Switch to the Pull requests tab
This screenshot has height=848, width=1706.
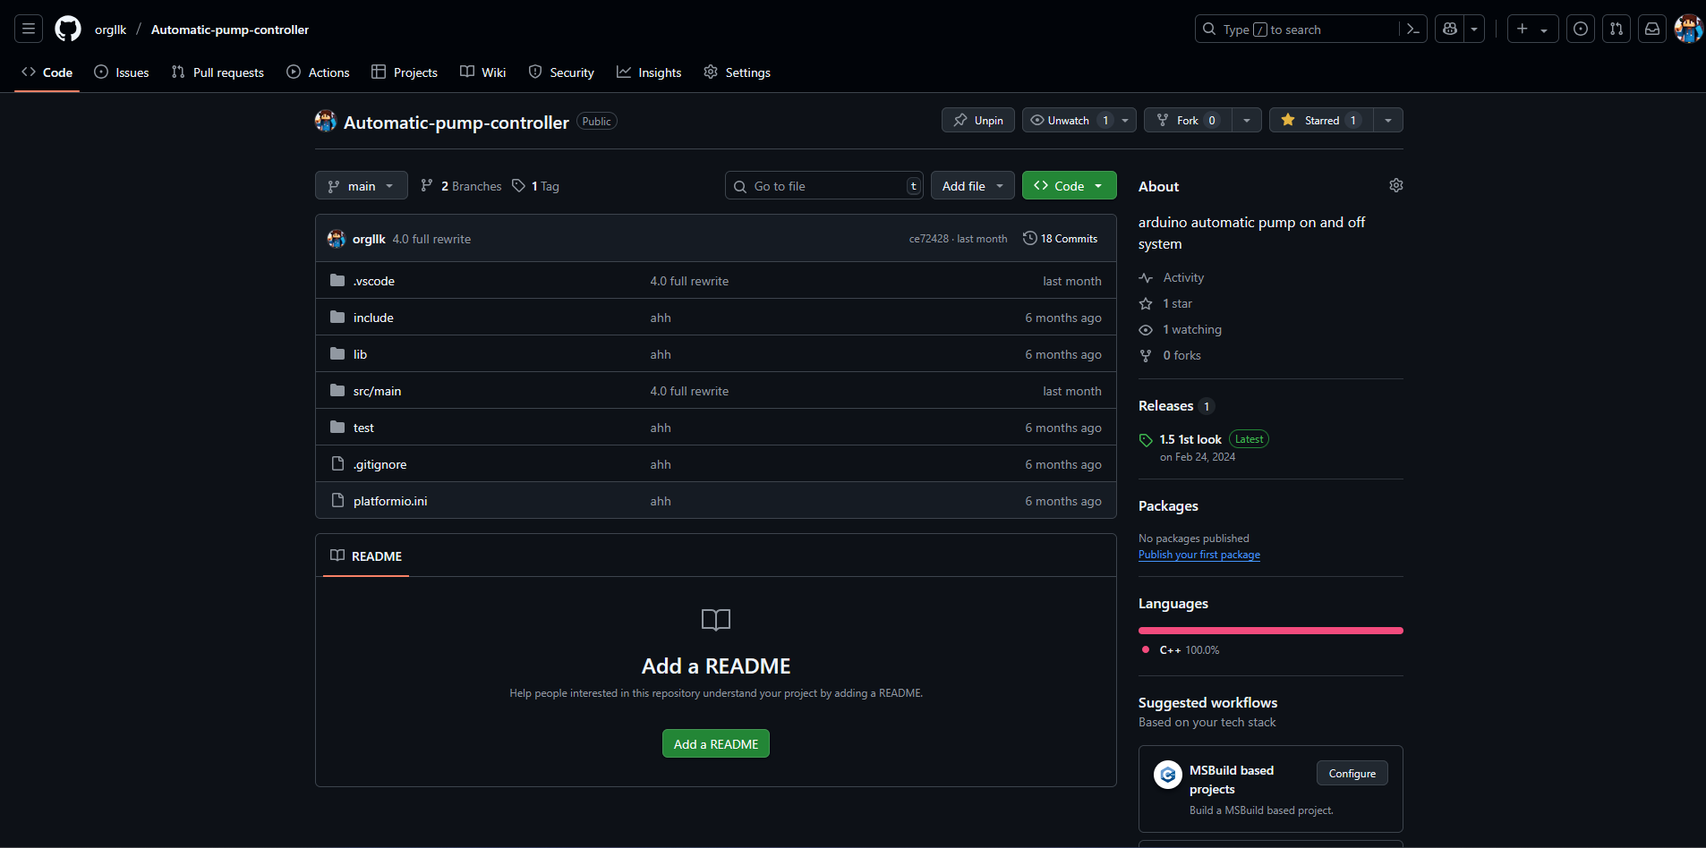click(x=218, y=72)
